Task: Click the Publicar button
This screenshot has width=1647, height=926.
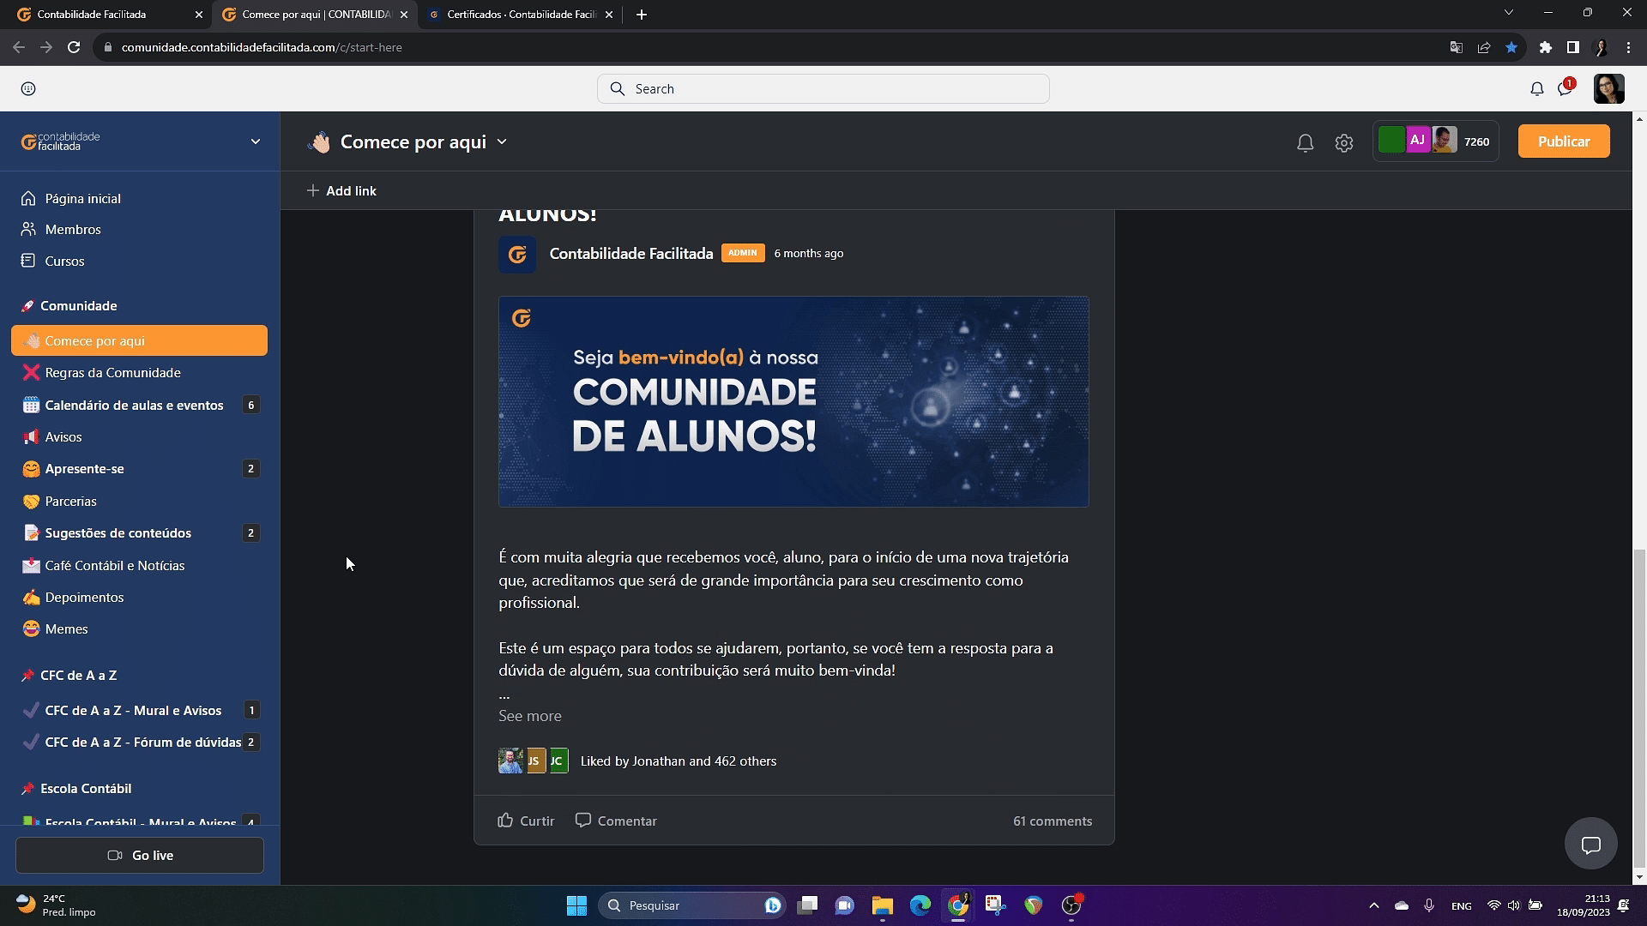Action: 1563,141
